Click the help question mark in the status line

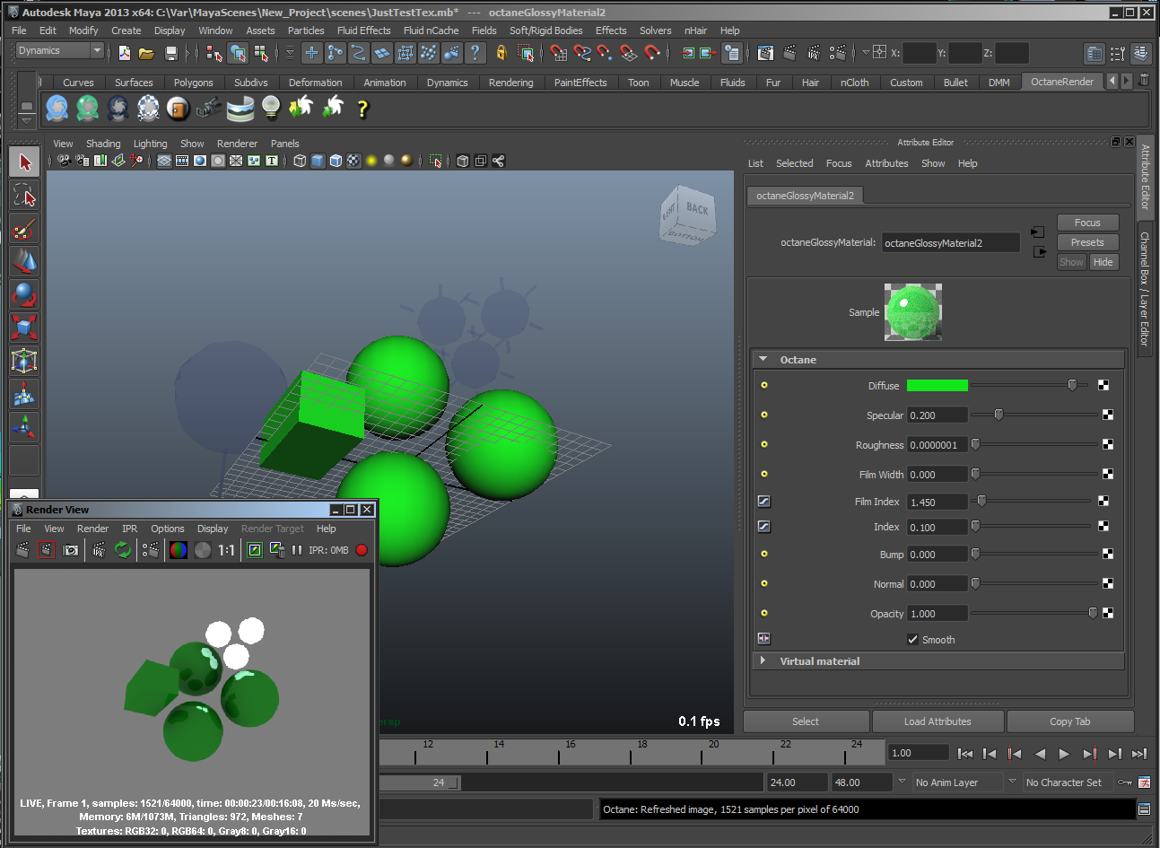[475, 53]
